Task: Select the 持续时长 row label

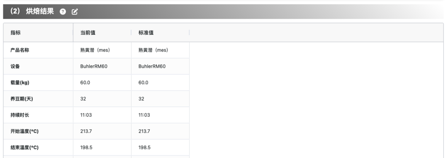Action: [x=20, y=115]
